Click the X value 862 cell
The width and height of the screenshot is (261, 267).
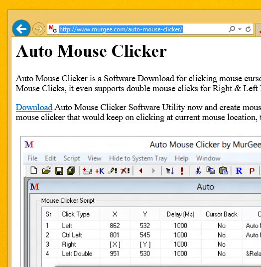pyautogui.click(x=115, y=226)
